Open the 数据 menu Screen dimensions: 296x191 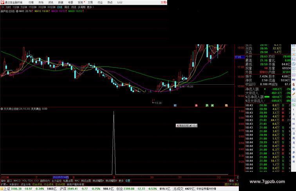coord(61,2)
